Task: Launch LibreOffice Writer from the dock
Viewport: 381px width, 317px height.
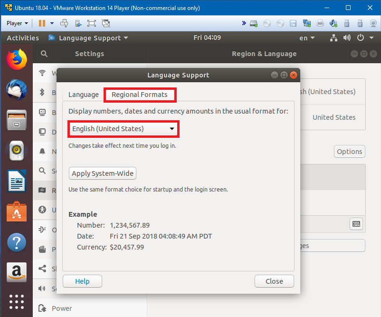Action: coord(17,181)
